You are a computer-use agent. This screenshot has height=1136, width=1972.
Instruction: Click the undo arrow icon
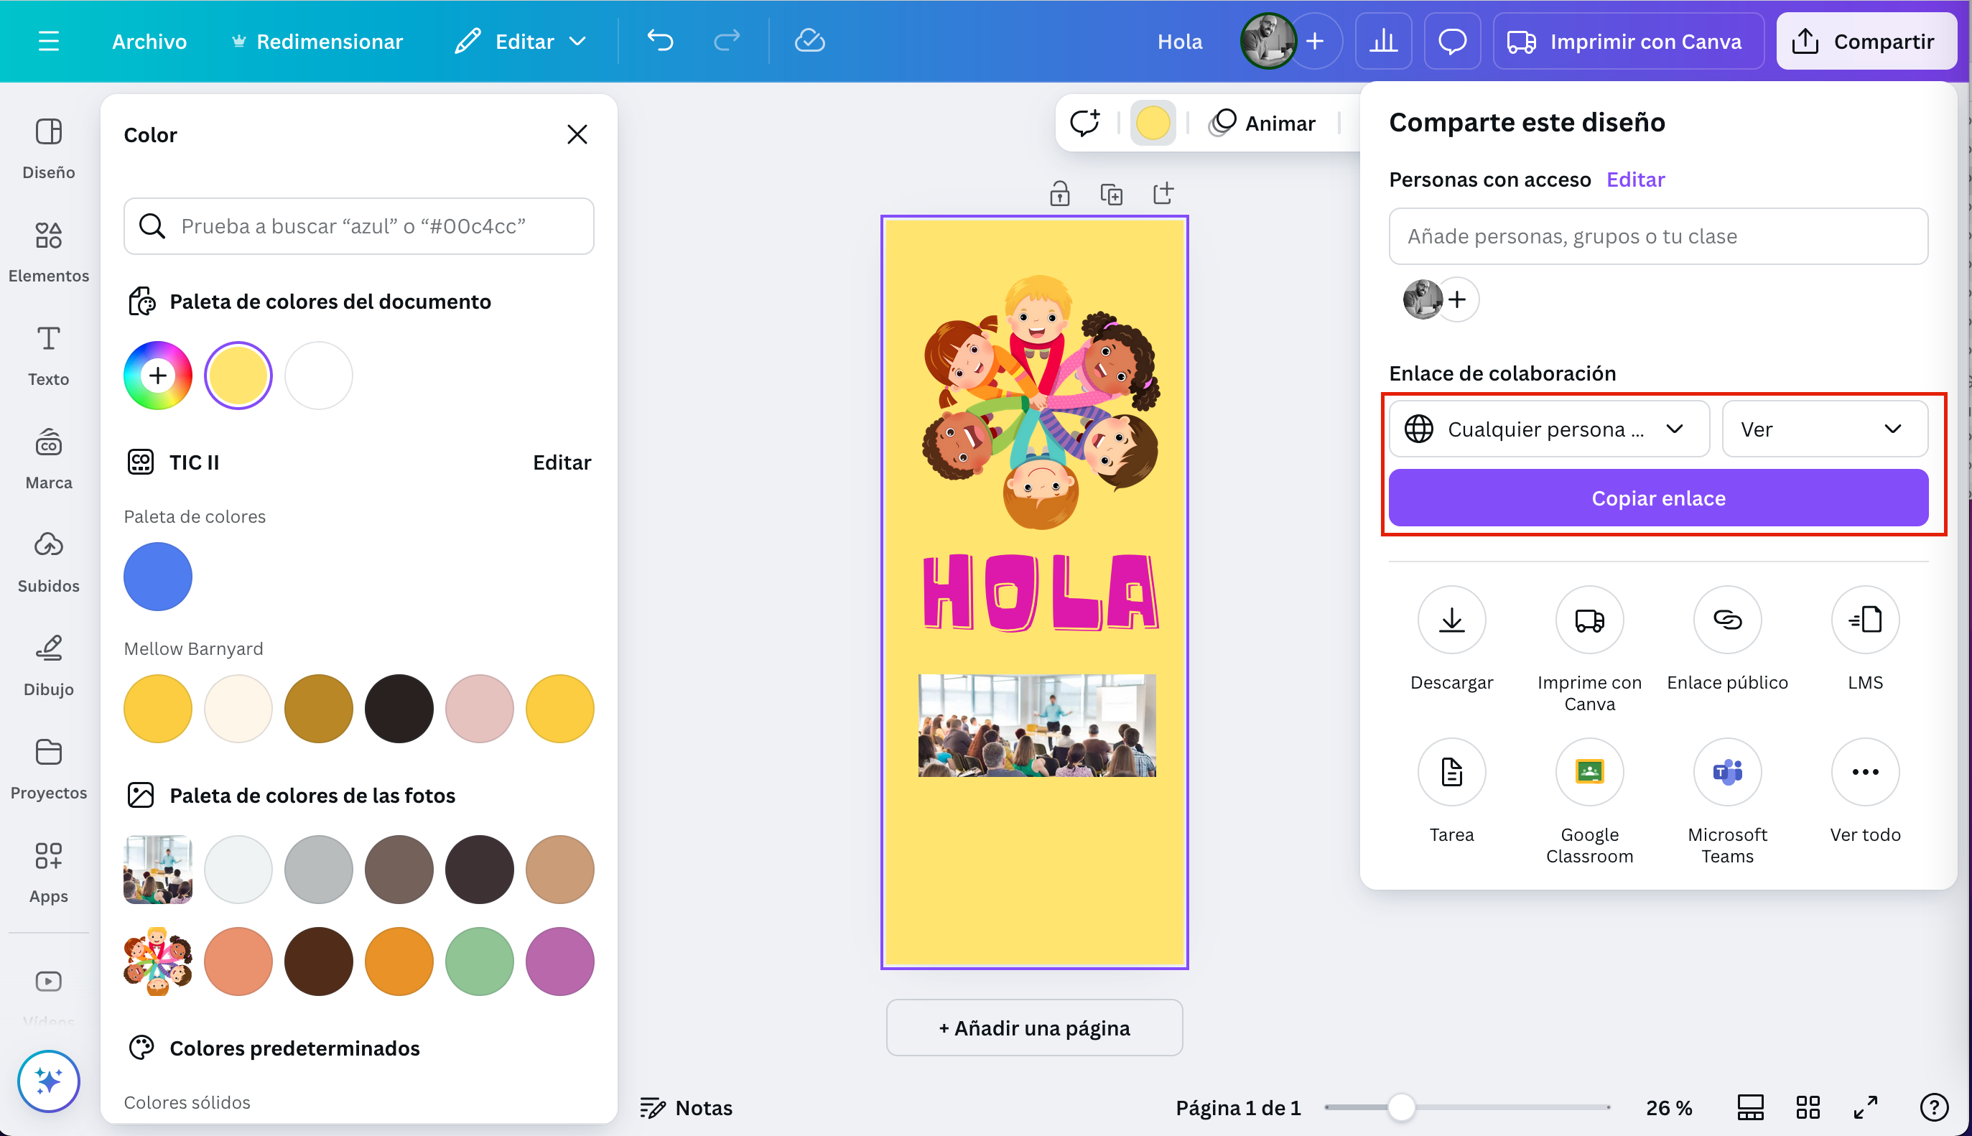(660, 40)
